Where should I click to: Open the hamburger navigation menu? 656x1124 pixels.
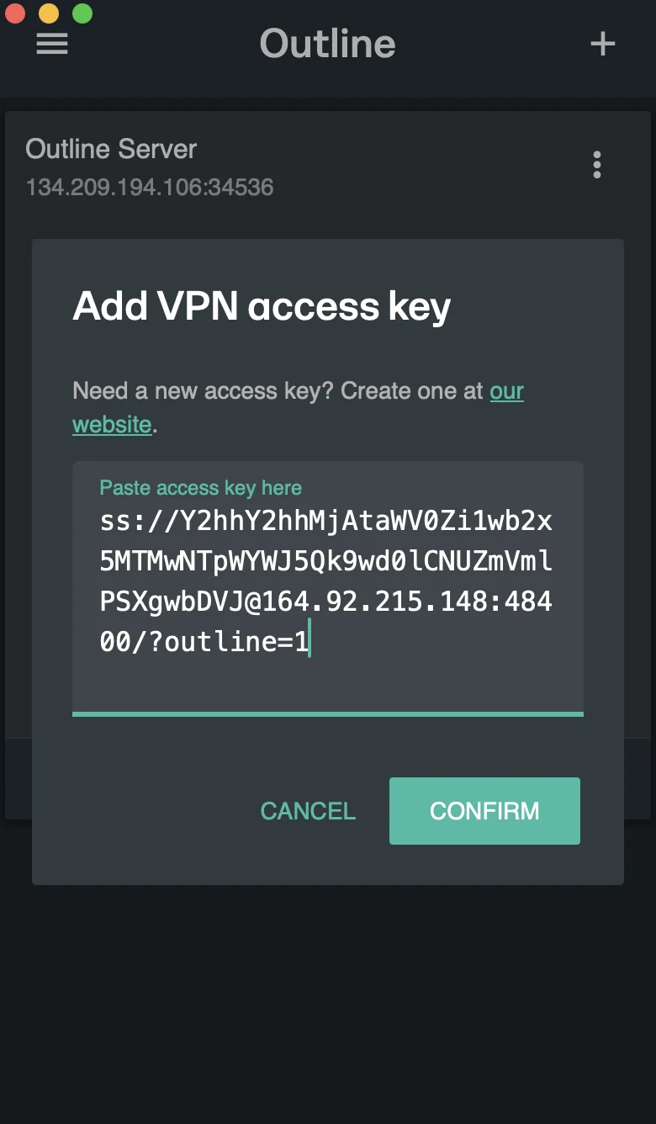52,44
